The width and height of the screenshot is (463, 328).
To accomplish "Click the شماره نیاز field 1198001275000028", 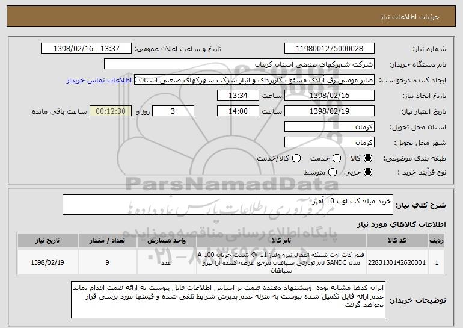I will click(x=330, y=49).
